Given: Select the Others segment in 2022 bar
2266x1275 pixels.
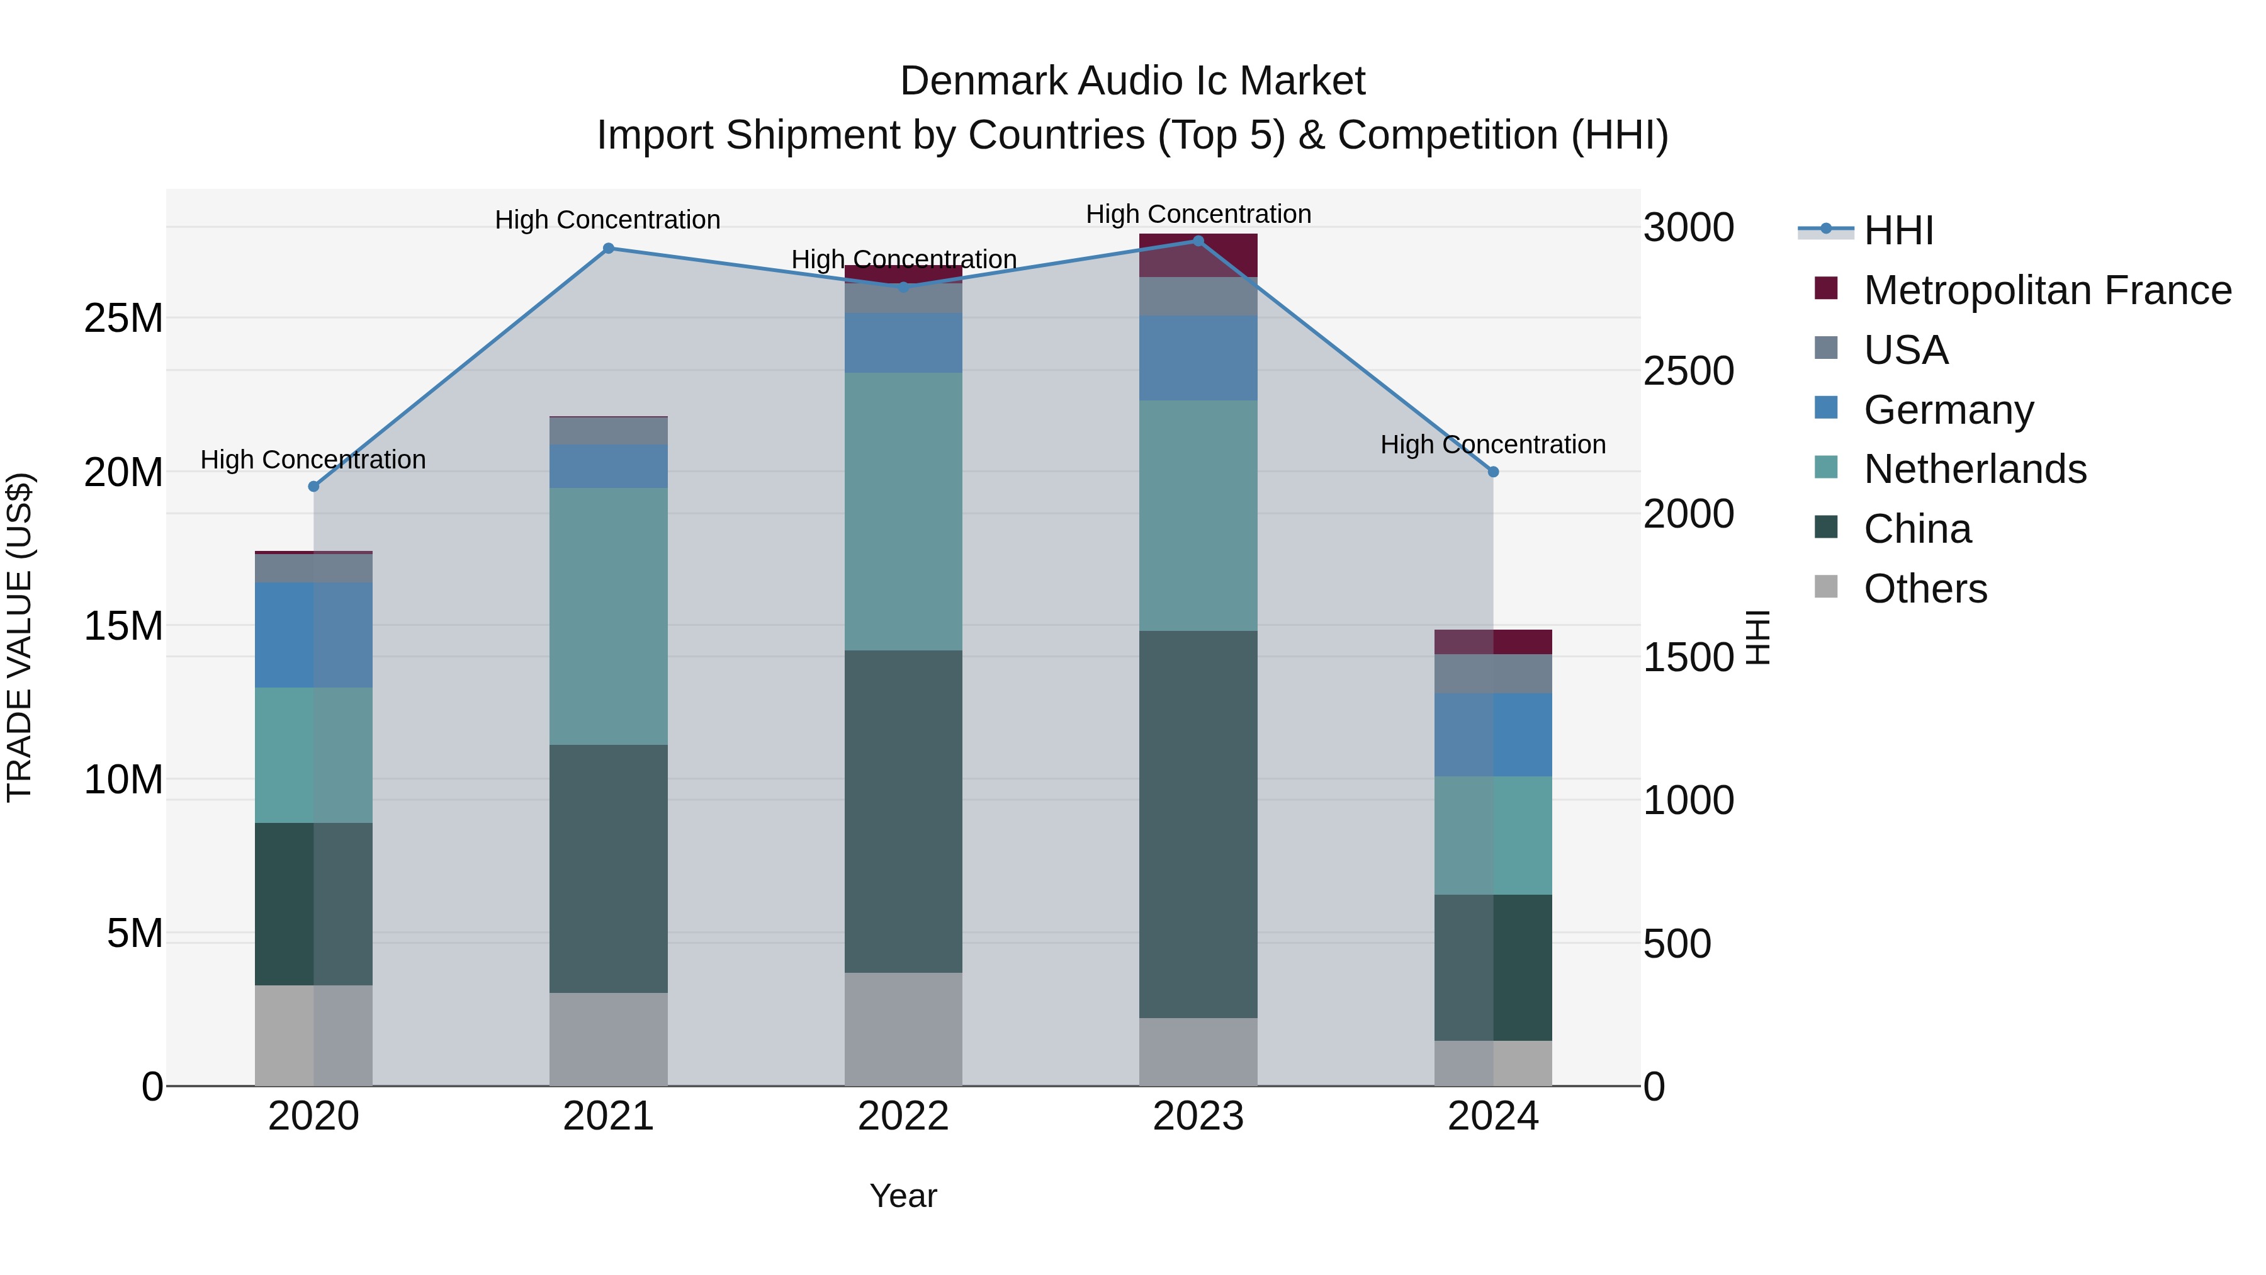Looking at the screenshot, I should 903,1029.
